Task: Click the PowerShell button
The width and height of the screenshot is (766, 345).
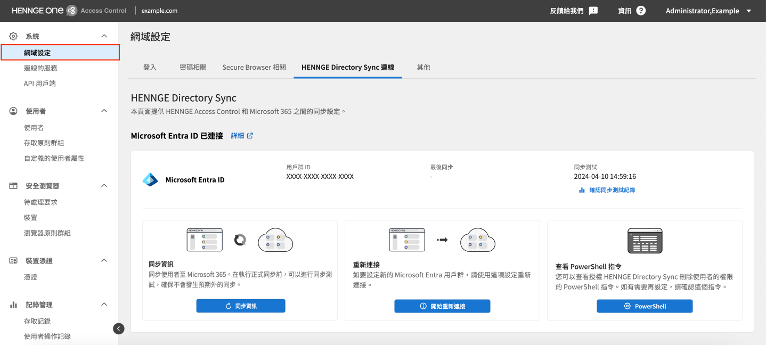Action: tap(645, 306)
